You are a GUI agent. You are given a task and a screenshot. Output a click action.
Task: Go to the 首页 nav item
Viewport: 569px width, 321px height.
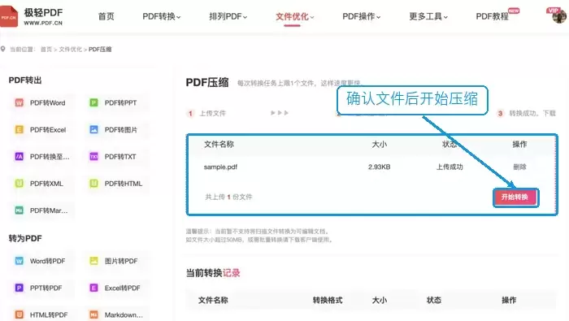coord(106,17)
